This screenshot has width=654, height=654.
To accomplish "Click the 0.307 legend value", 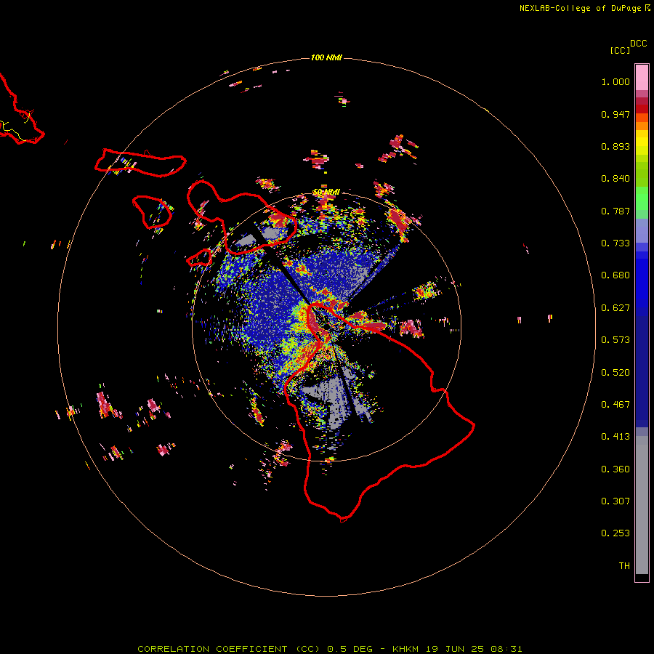I will tap(615, 501).
